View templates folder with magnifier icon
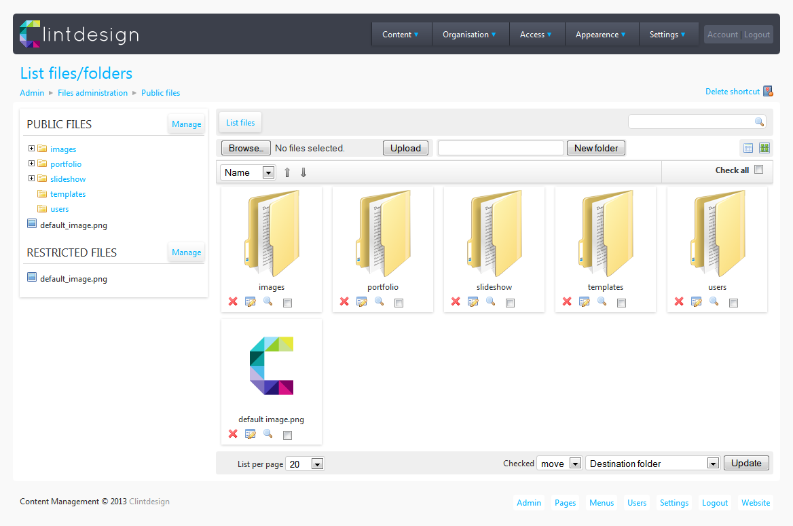 pos(602,301)
